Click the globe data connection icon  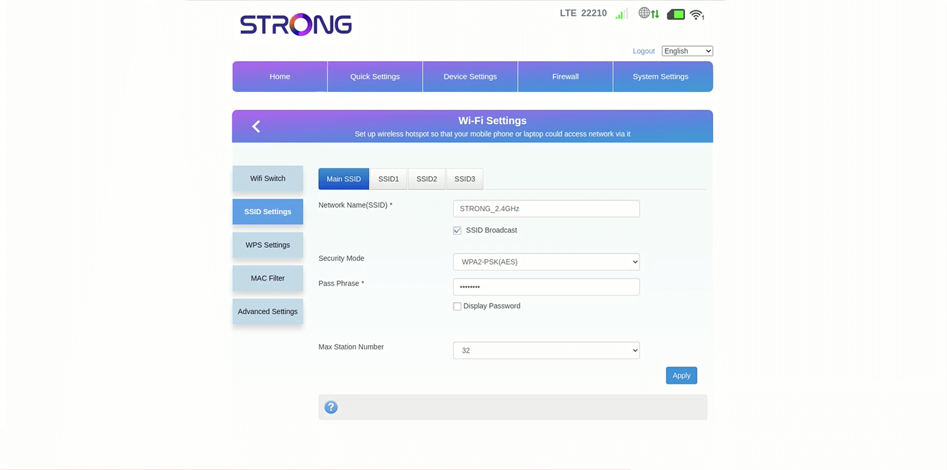pos(648,13)
